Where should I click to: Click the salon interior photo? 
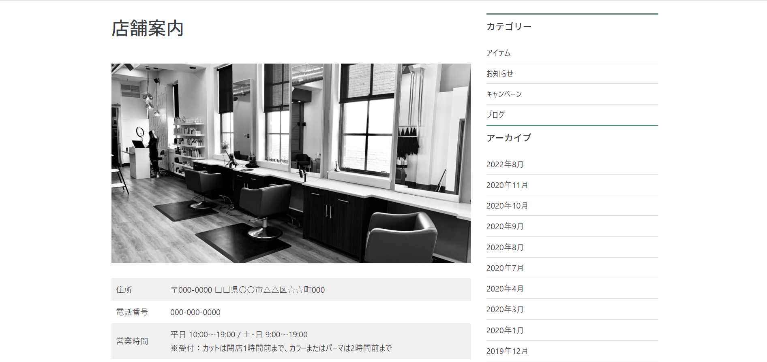(x=291, y=163)
